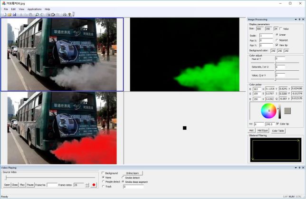Screen dimensions: 306x199
Task: Select the Nearest radio option
Action: point(277,40)
